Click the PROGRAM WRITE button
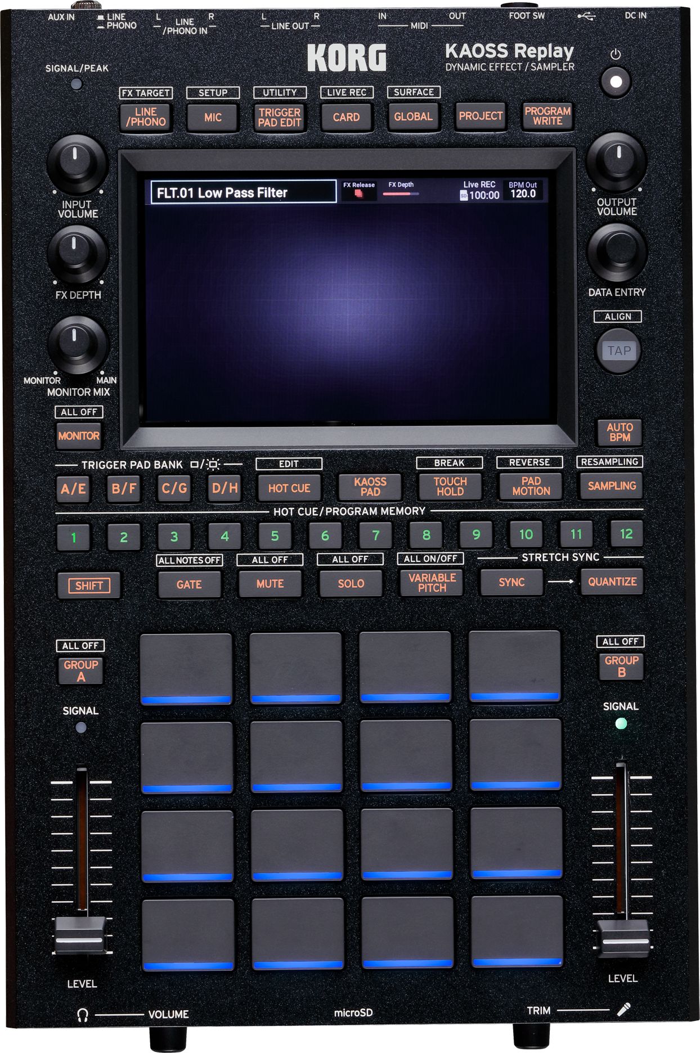 (x=548, y=116)
